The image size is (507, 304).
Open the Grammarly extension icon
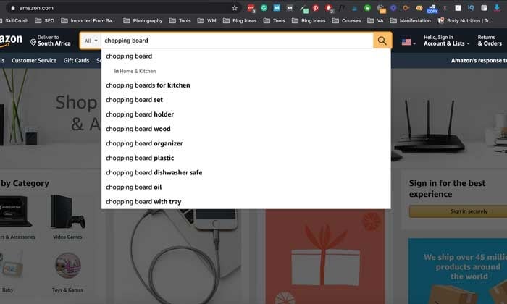264,8
